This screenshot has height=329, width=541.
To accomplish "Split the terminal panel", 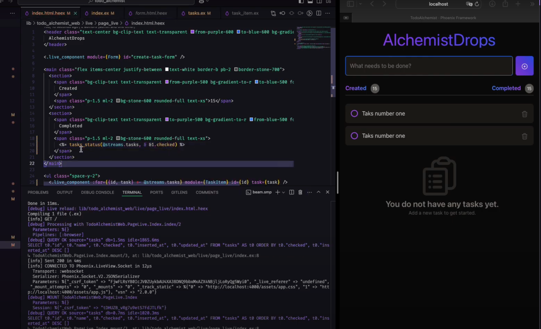I will tap(291, 193).
